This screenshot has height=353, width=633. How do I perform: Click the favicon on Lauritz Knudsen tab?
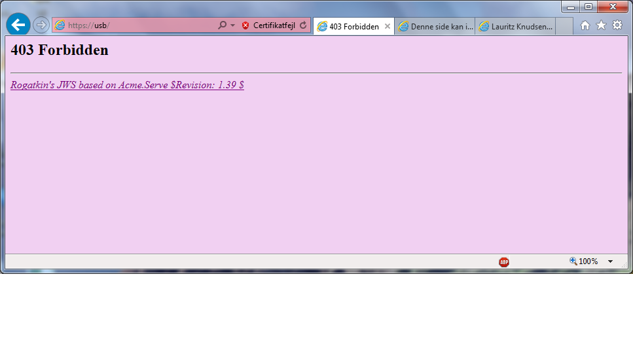click(x=484, y=27)
